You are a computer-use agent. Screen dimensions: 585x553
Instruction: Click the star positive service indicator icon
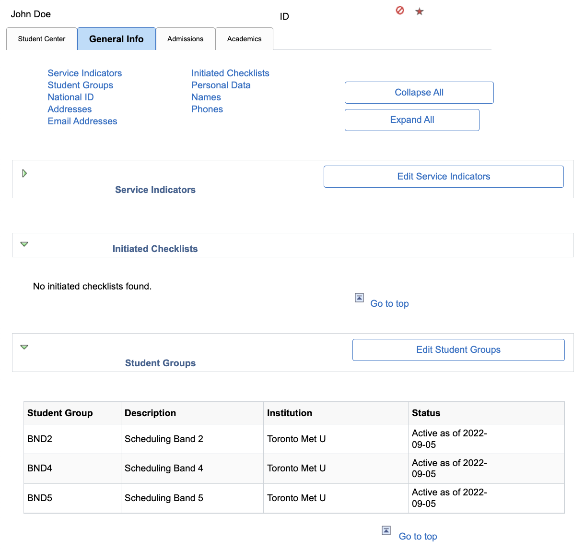pos(420,12)
